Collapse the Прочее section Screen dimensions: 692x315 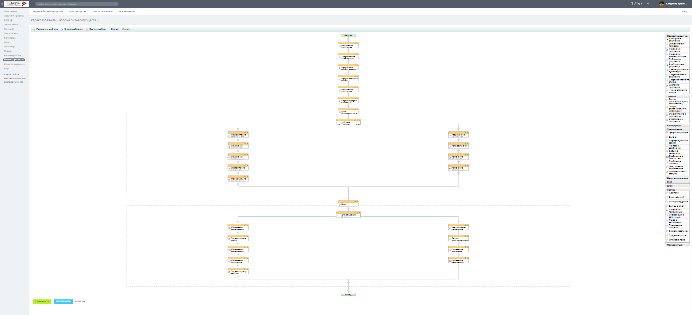[677, 190]
